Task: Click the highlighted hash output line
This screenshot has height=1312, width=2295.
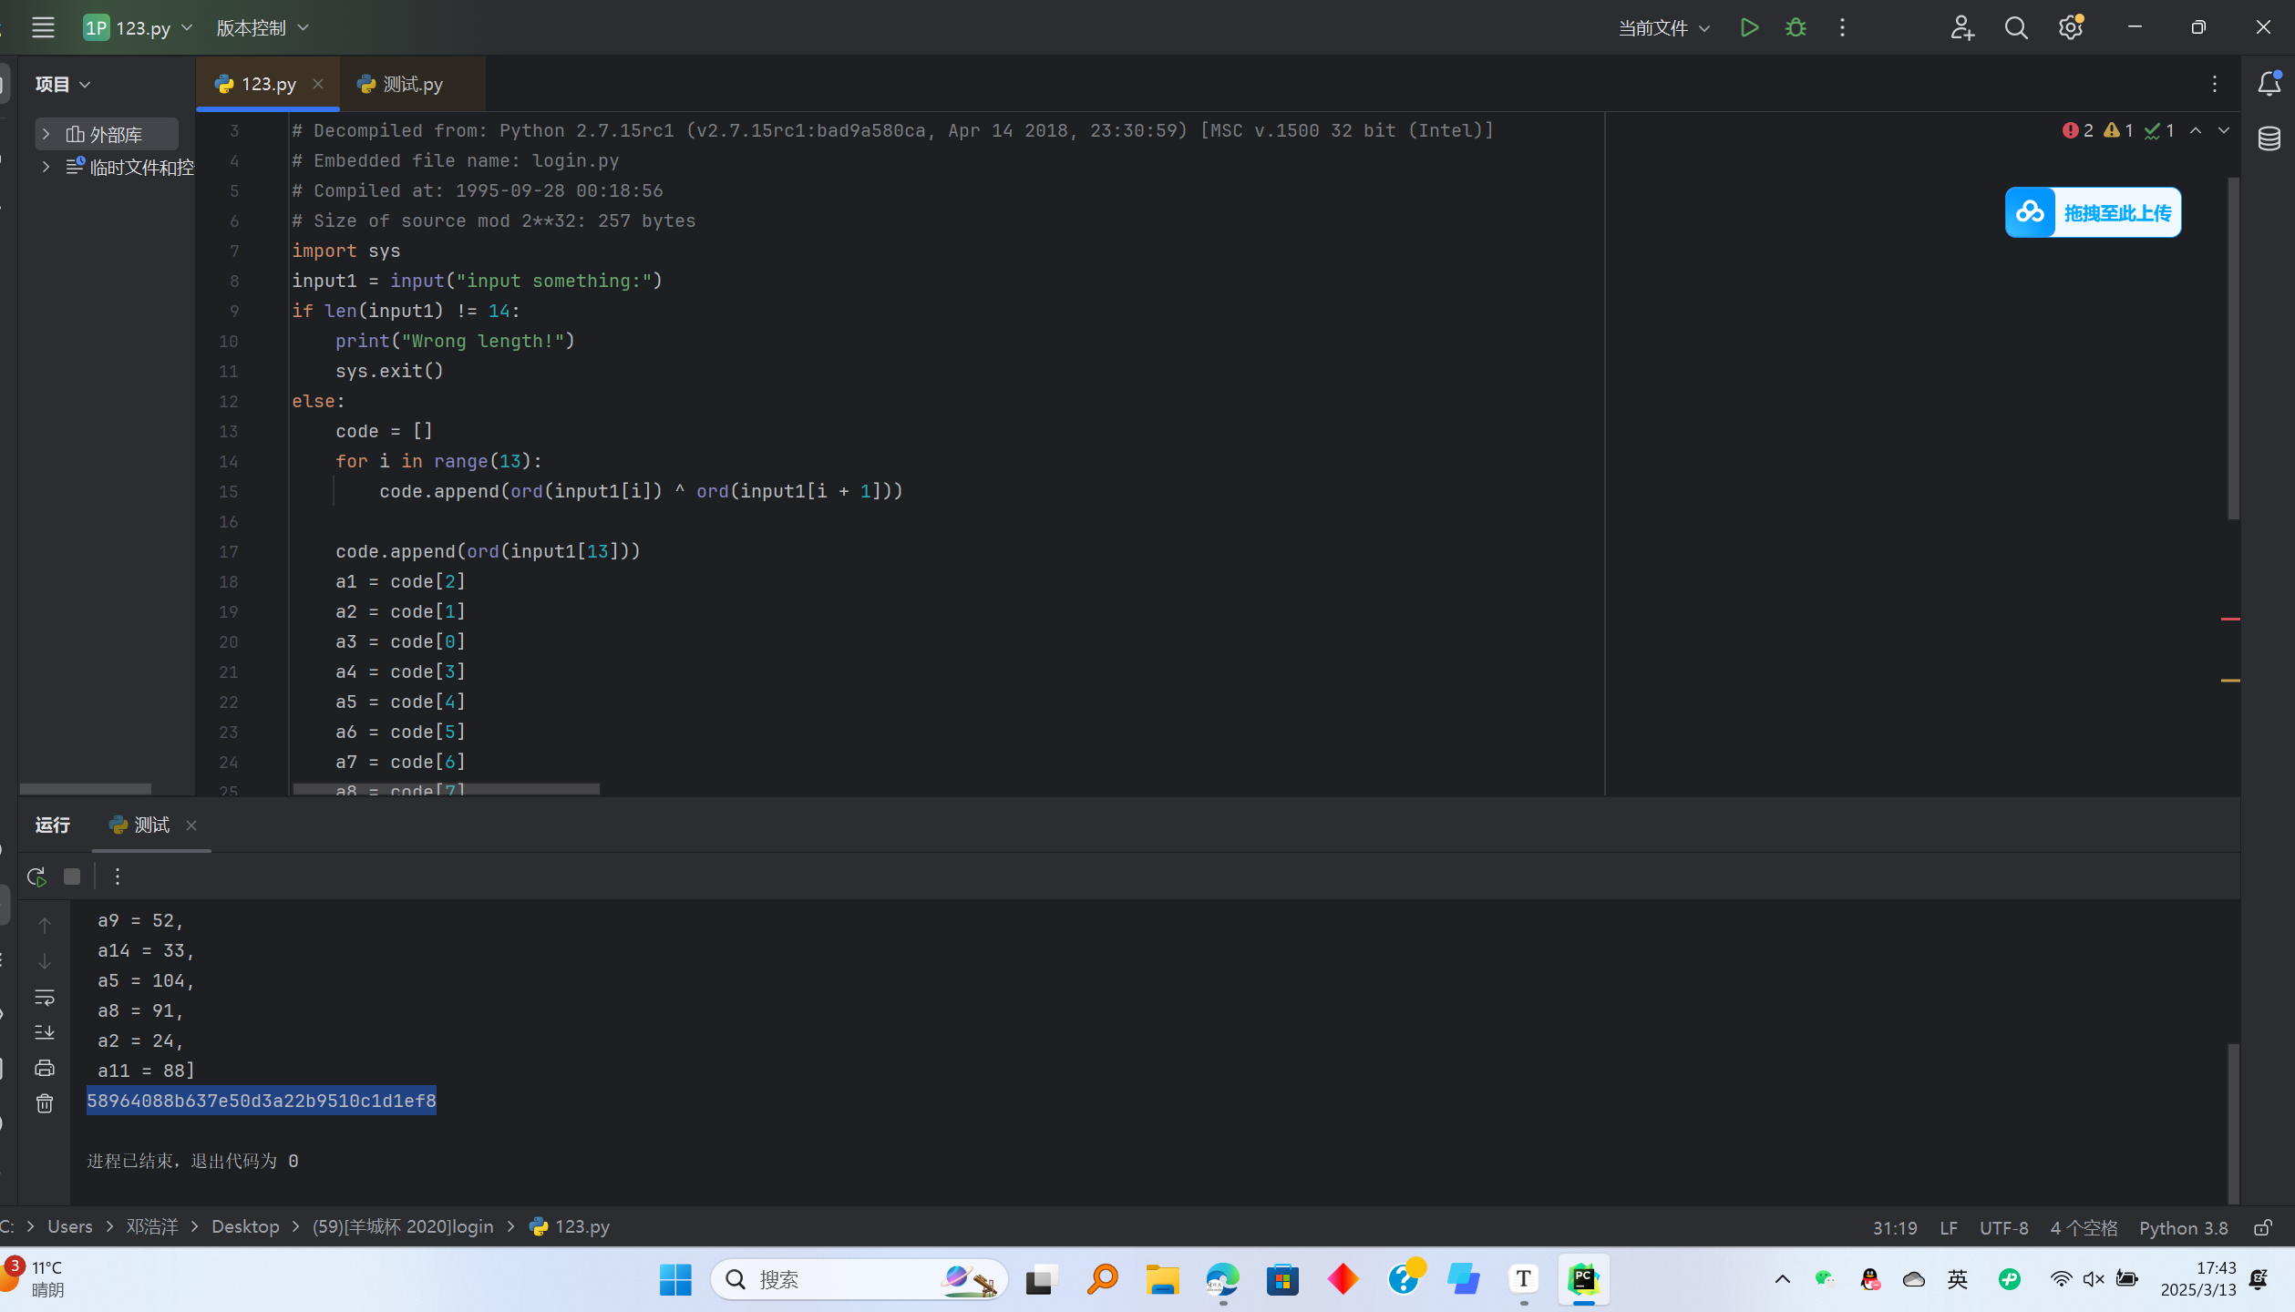Action: (262, 1101)
